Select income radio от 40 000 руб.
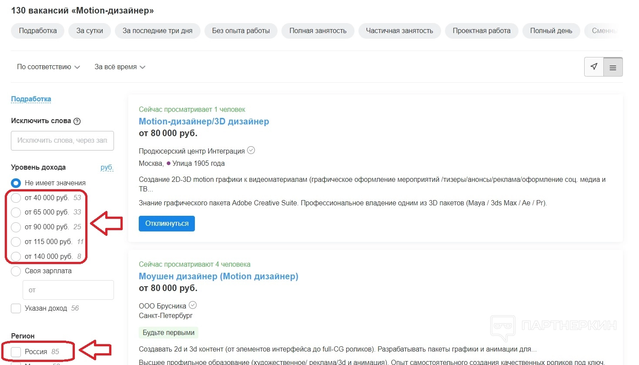 point(16,198)
